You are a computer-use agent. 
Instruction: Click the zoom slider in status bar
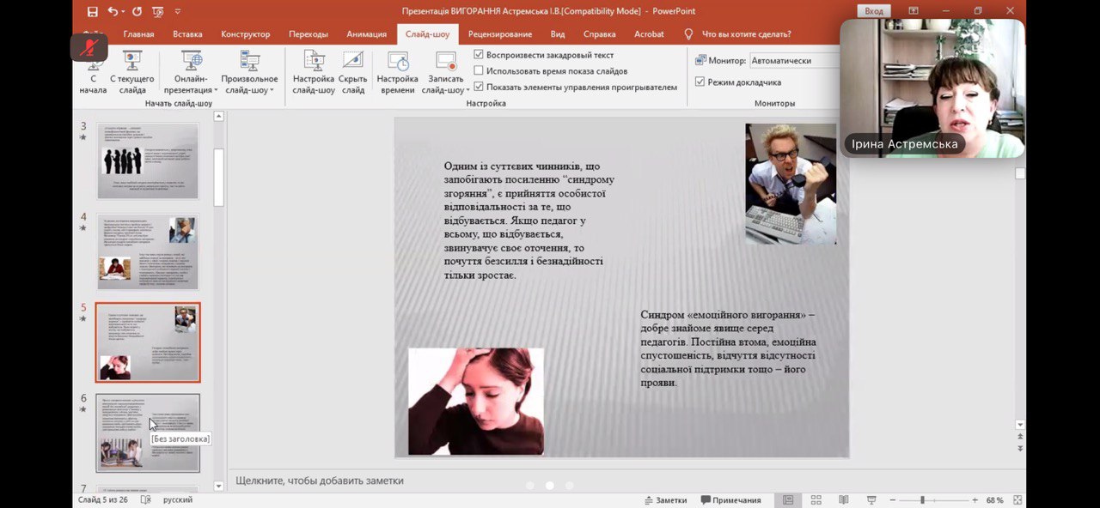click(x=922, y=500)
